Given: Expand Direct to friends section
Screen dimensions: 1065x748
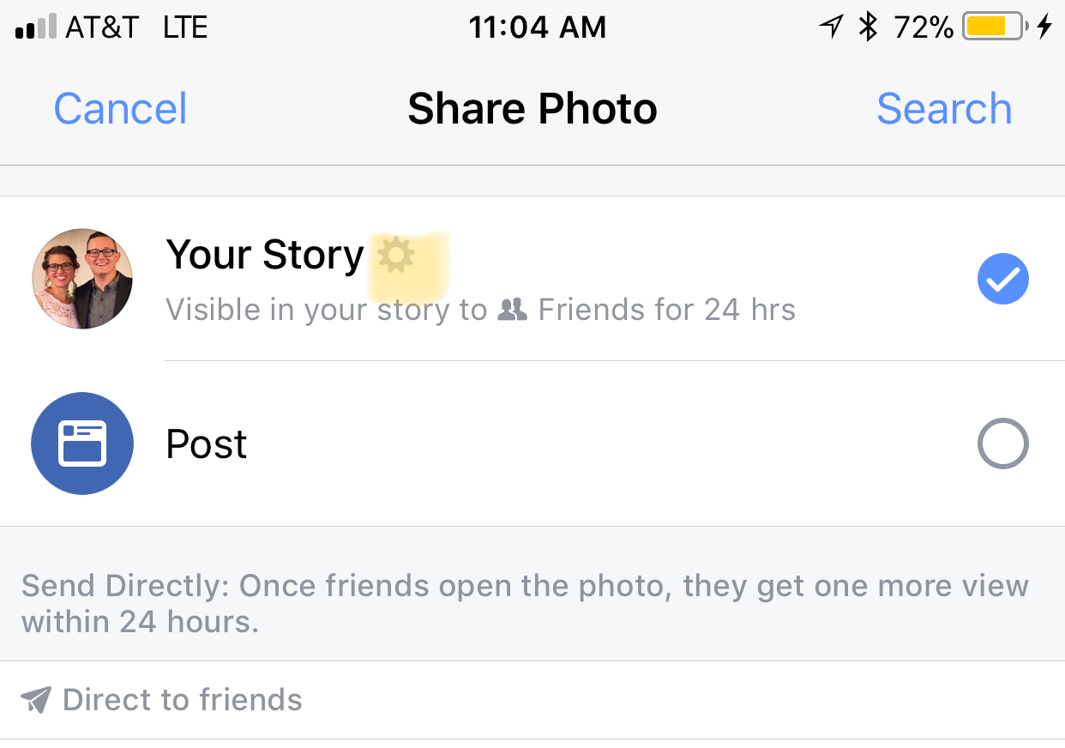Looking at the screenshot, I should [x=182, y=700].
